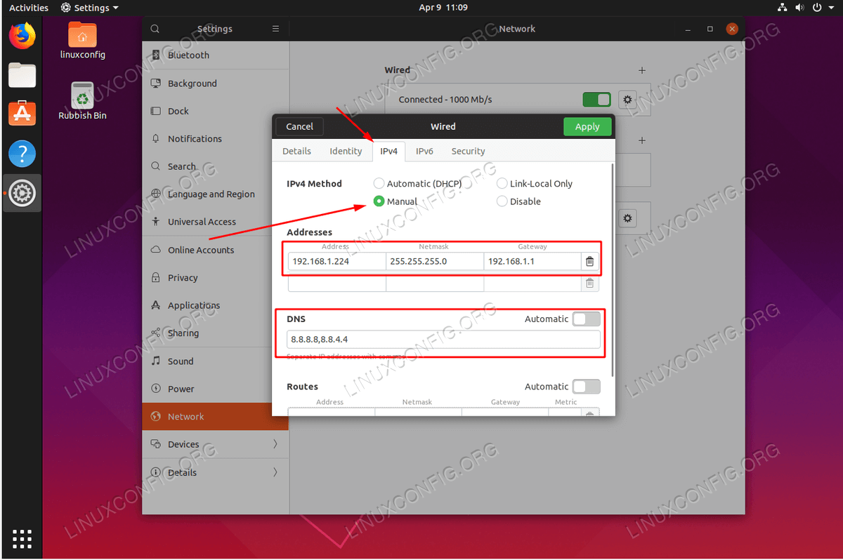Cancel the Wired settings dialog
The width and height of the screenshot is (843, 560).
[299, 126]
